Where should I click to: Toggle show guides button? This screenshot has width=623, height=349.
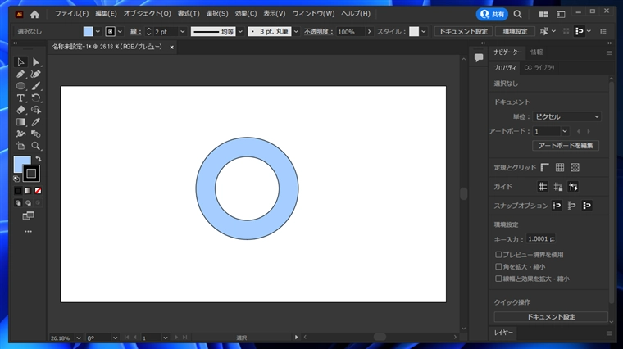543,187
